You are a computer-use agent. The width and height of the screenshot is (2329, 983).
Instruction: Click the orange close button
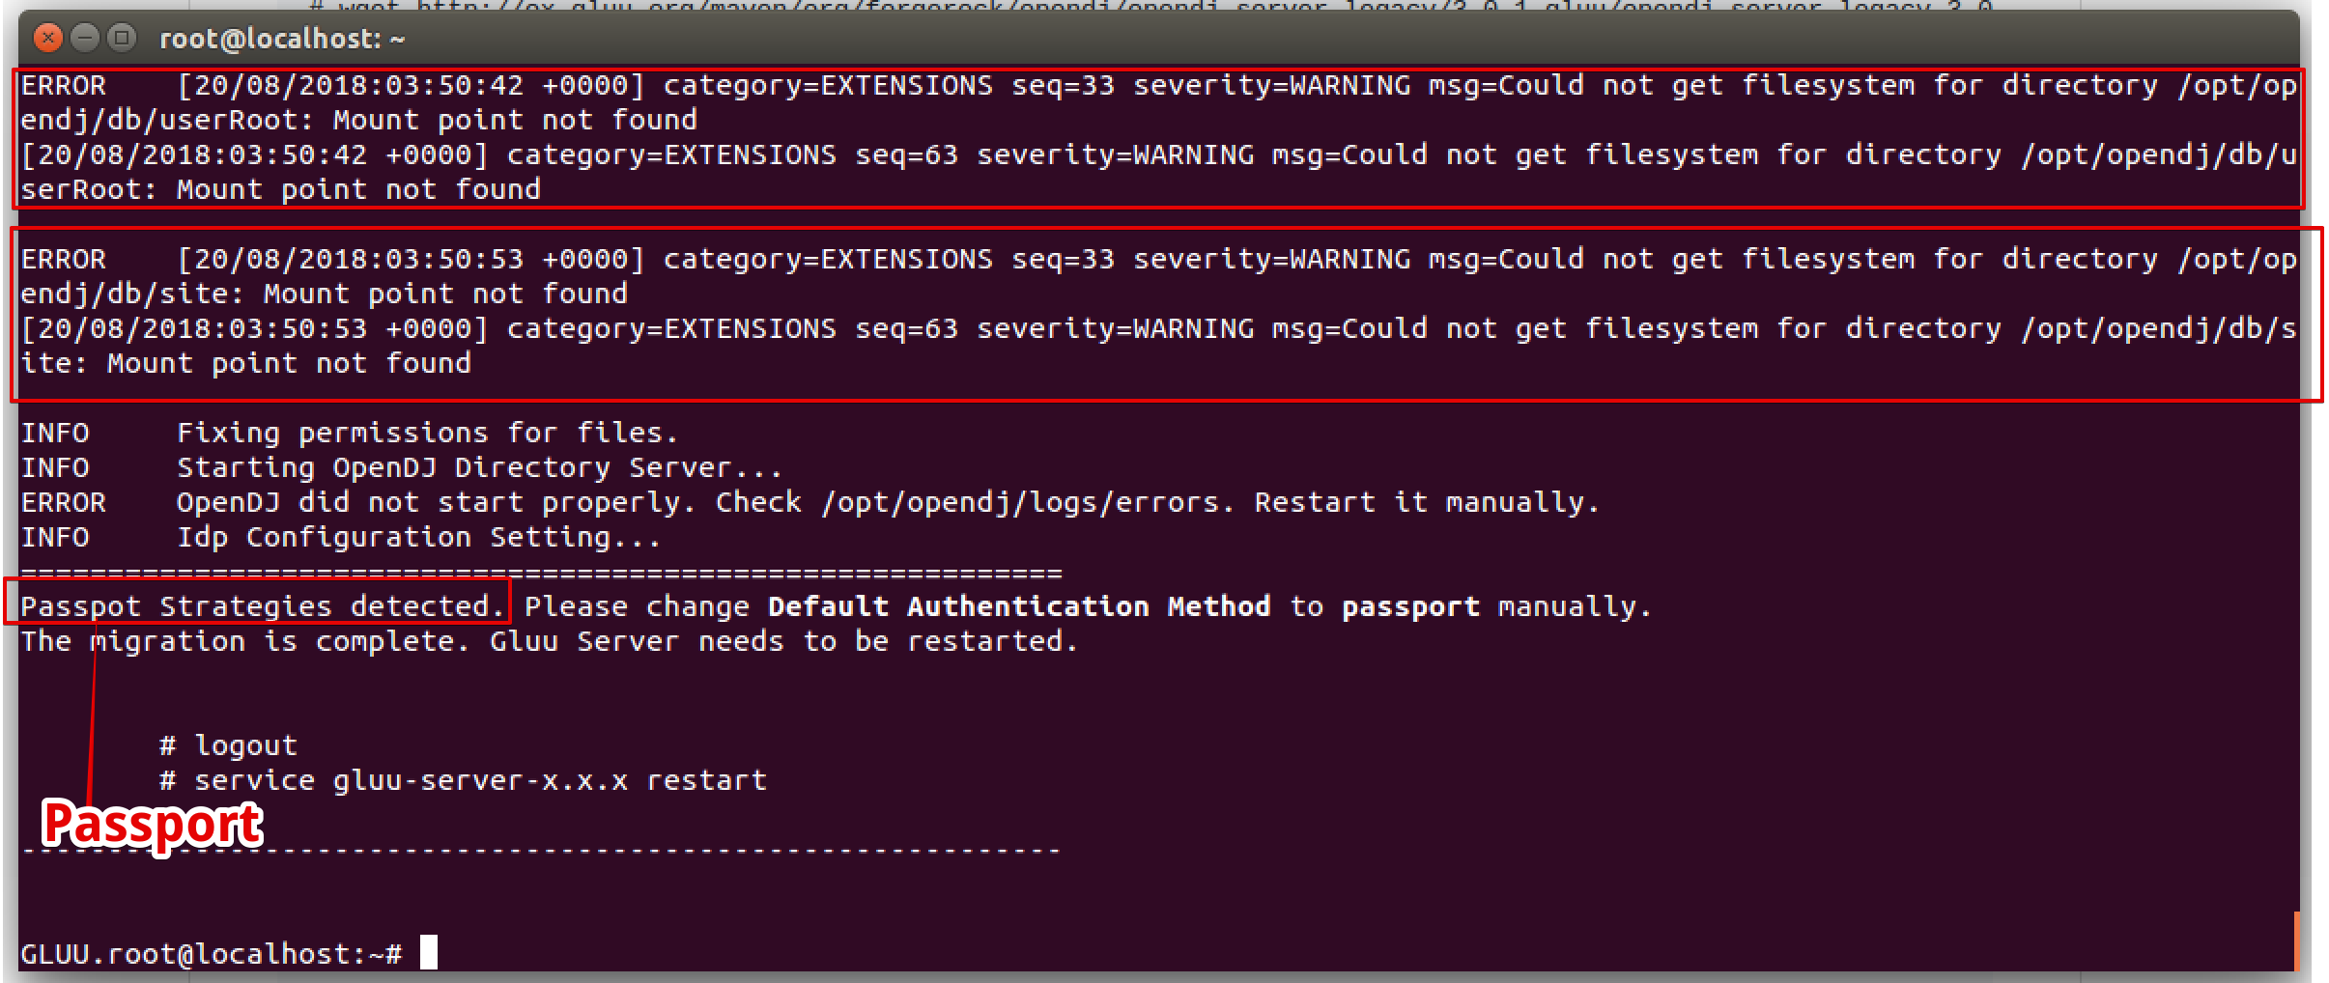[x=48, y=38]
